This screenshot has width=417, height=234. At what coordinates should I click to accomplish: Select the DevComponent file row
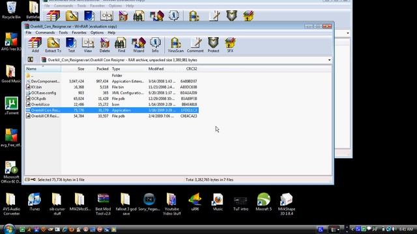(x=111, y=81)
